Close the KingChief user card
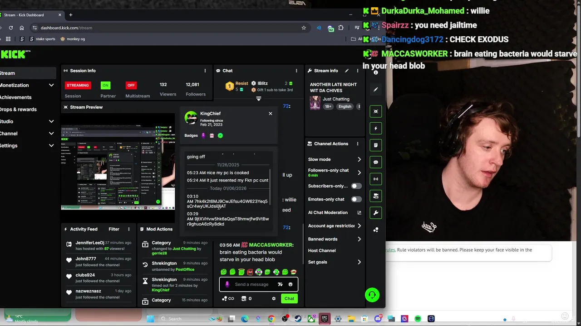The width and height of the screenshot is (581, 326). click(x=271, y=113)
